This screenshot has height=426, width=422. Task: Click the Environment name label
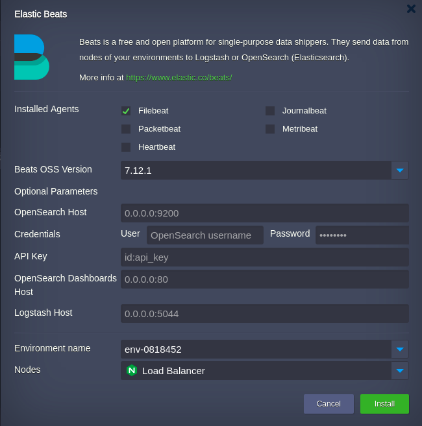pos(52,348)
